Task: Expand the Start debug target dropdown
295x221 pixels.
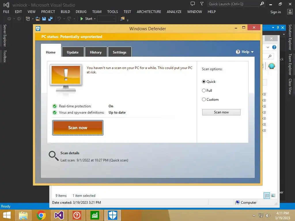Action: [94, 19]
